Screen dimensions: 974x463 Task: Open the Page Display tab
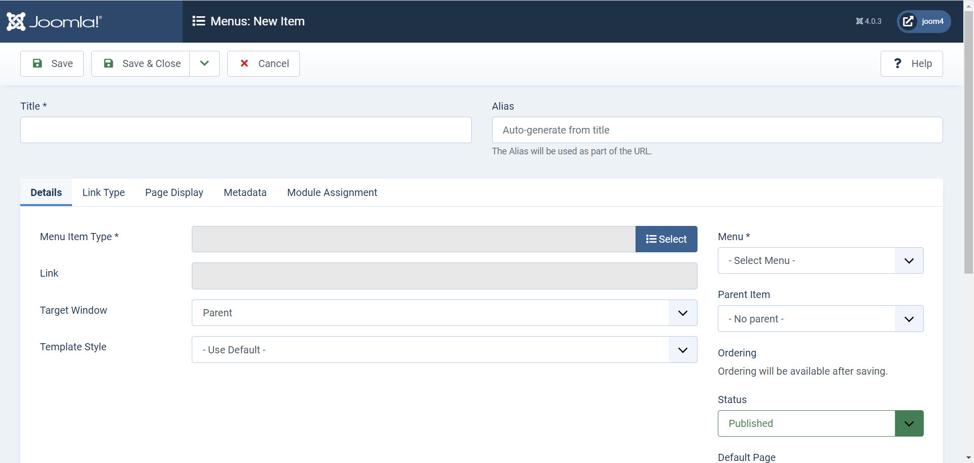click(174, 192)
